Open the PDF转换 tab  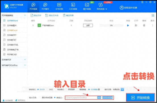tap(33, 6)
